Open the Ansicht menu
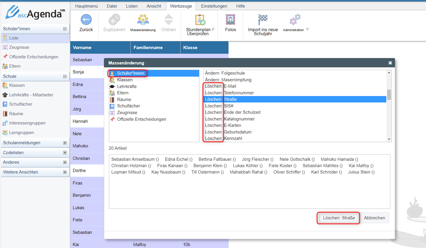The height and width of the screenshot is (248, 426). click(154, 6)
